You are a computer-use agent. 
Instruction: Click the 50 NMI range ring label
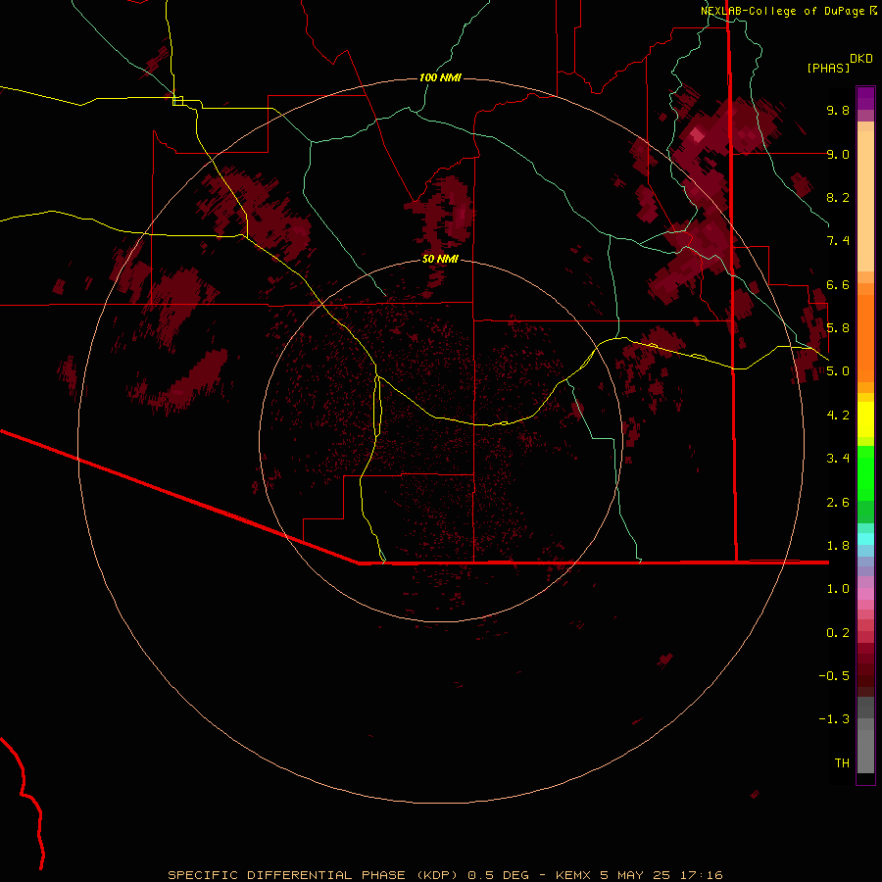coord(440,259)
